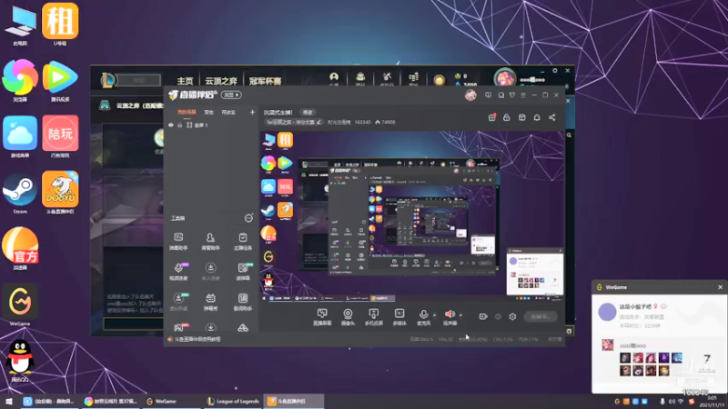
Task: Open the Steam desktop shortcut
Action: (x=20, y=193)
